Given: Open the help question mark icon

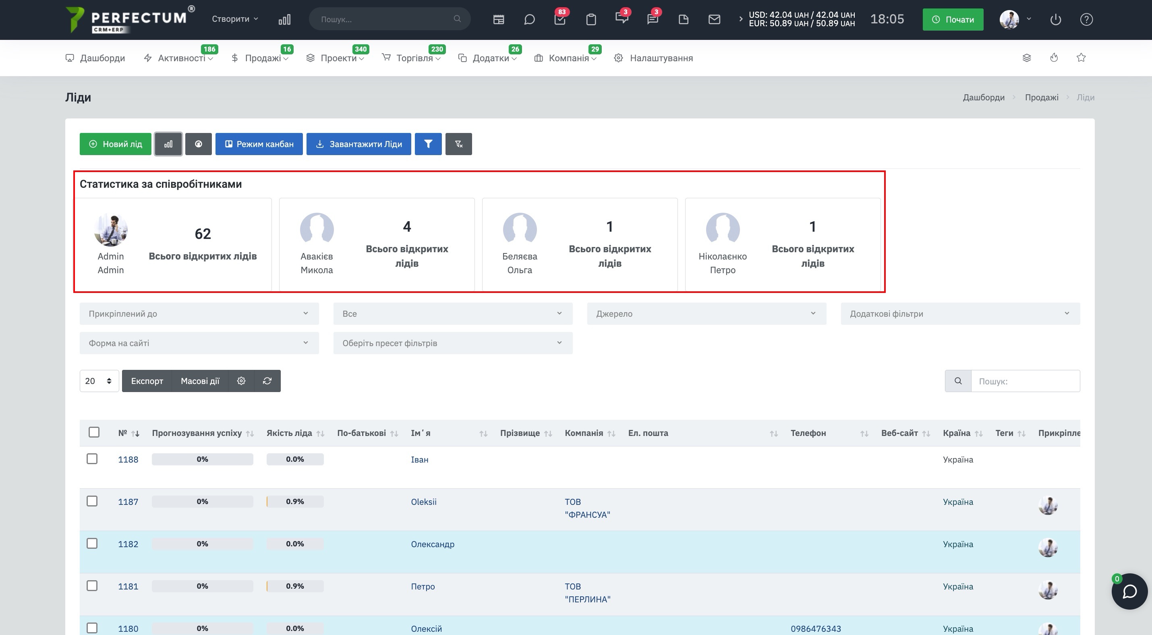Looking at the screenshot, I should (1086, 20).
